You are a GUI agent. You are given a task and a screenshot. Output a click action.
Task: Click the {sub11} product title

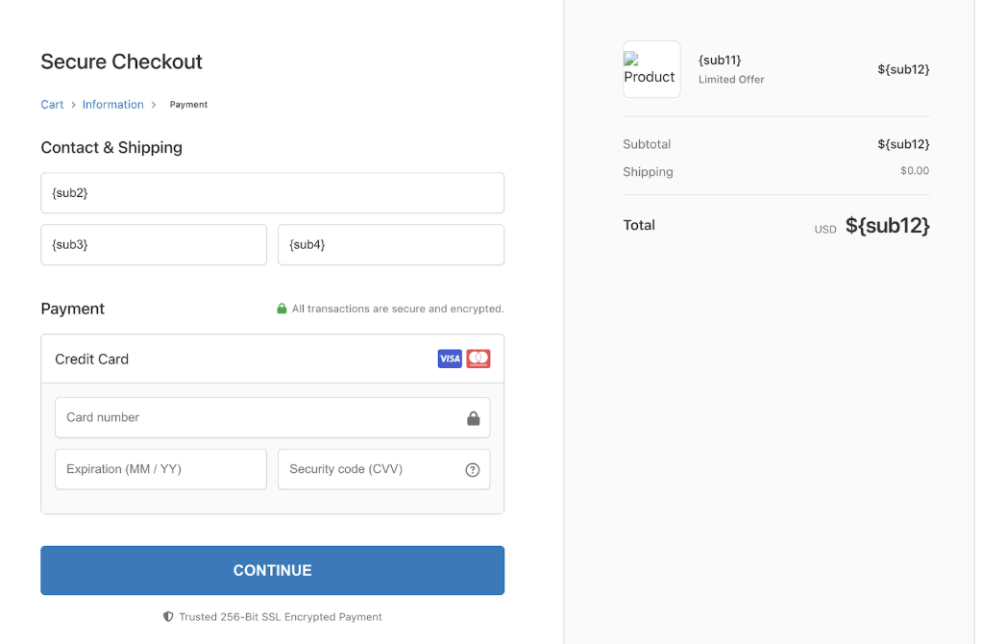720,61
